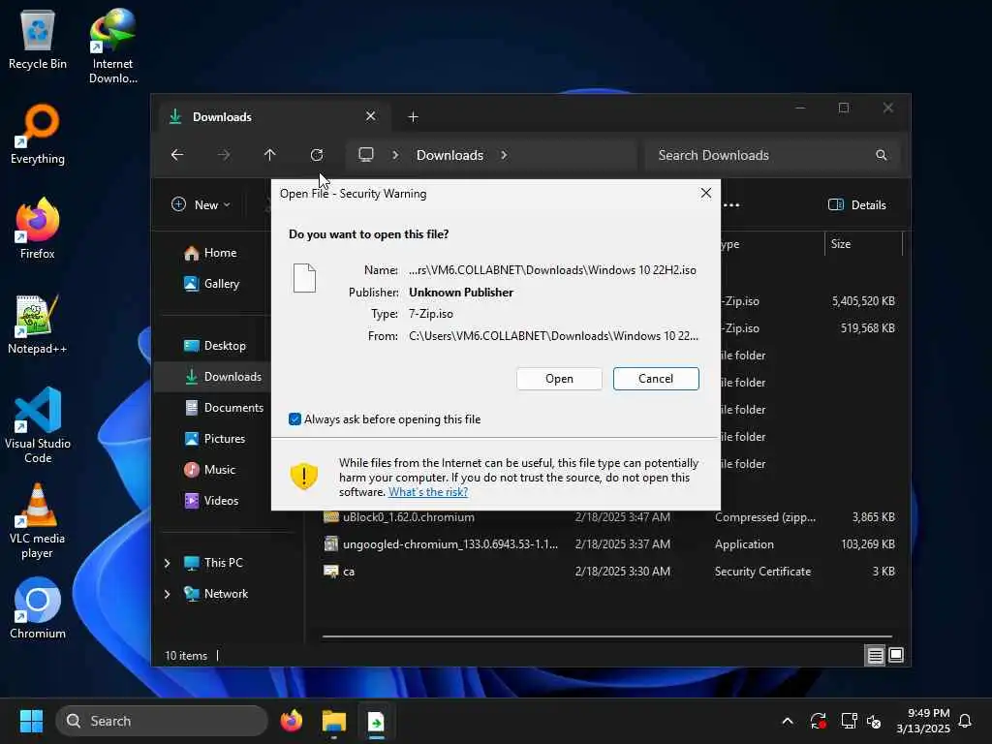Open VLC media player desktop shortcut

pos(38,521)
